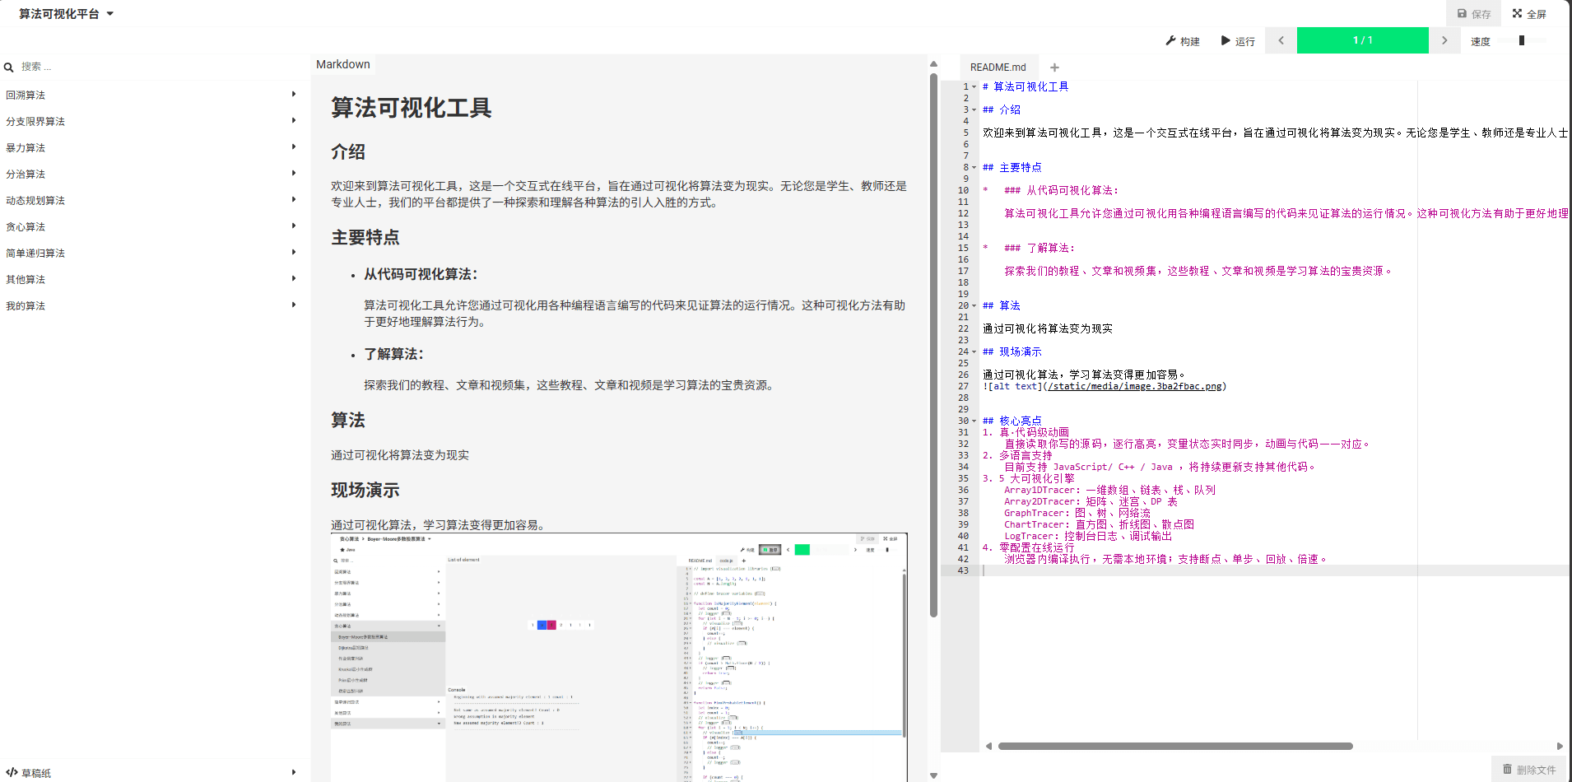Viewport: 1572px width, 782px height.
Task: Click the Build wrench icon
Action: point(1170,41)
